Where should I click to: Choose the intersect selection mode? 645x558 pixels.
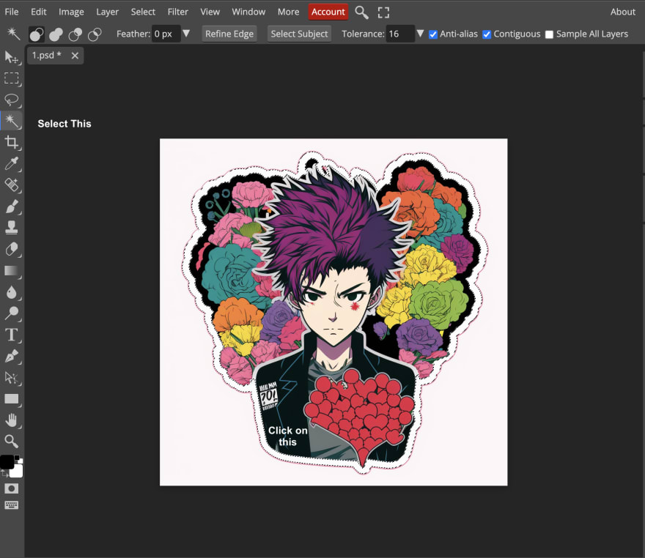95,34
